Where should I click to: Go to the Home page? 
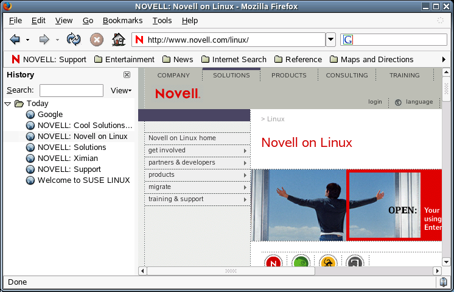click(119, 40)
